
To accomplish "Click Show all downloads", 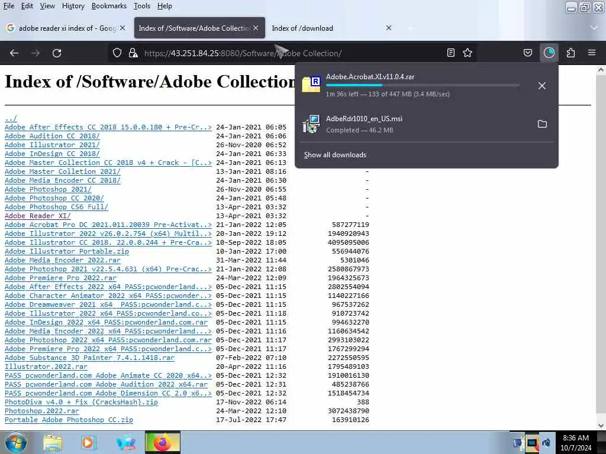I will coord(335,155).
